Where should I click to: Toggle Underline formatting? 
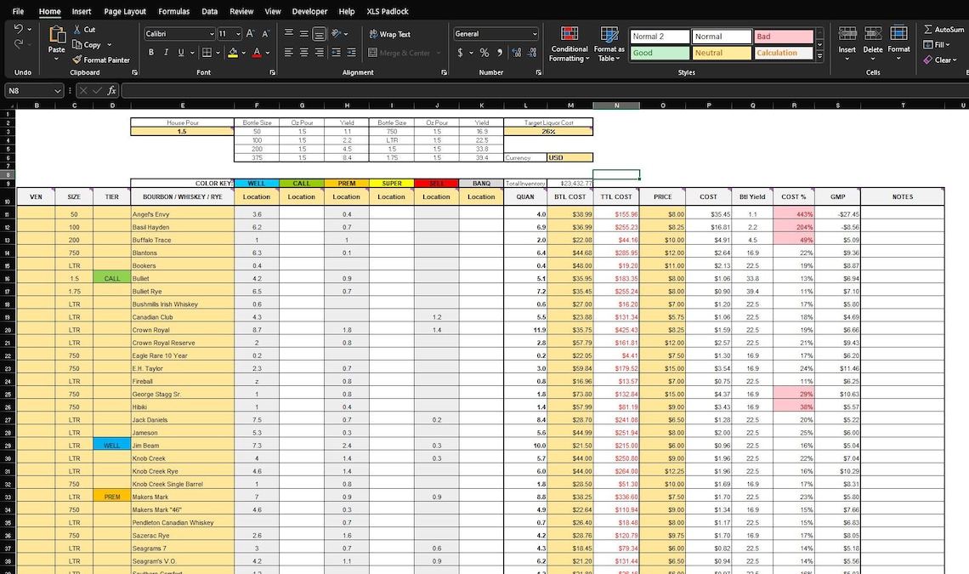tap(180, 53)
